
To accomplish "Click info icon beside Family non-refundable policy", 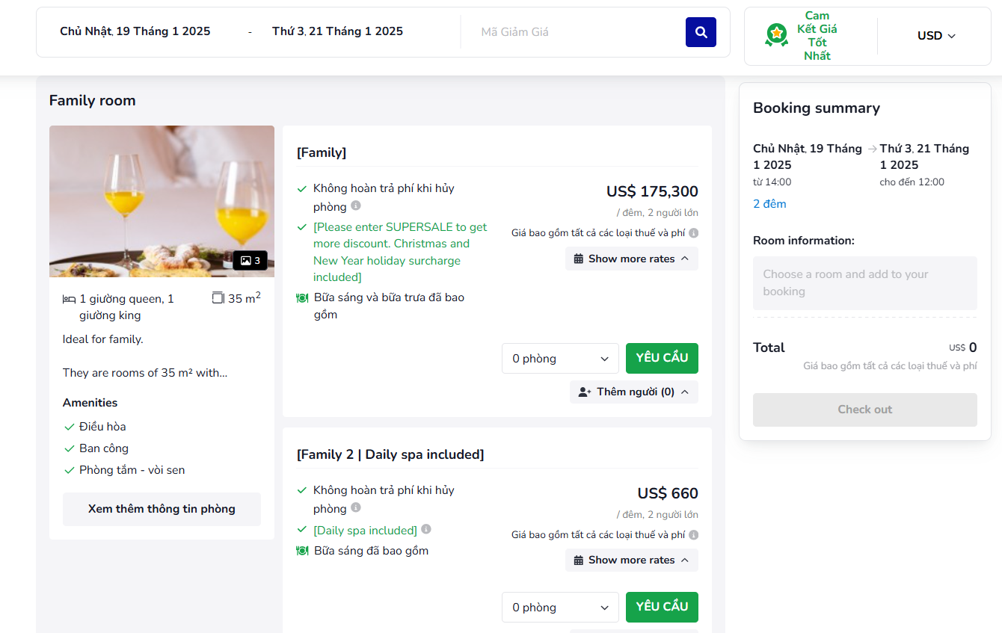I will point(356,206).
